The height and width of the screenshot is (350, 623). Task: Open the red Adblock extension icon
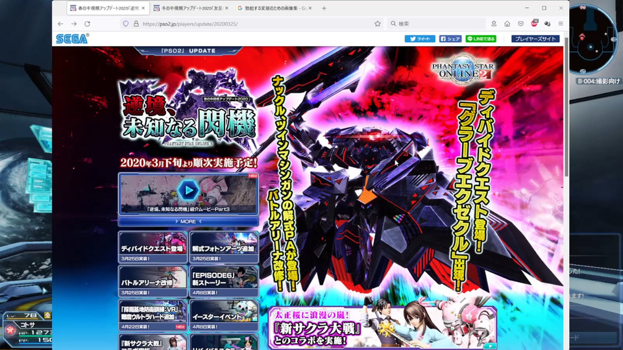[x=534, y=23]
